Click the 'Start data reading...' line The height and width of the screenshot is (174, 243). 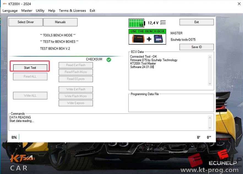tap(21, 121)
